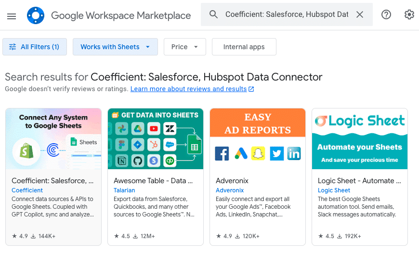Click the LinkedIn icon in Adveronix banner

click(x=294, y=154)
